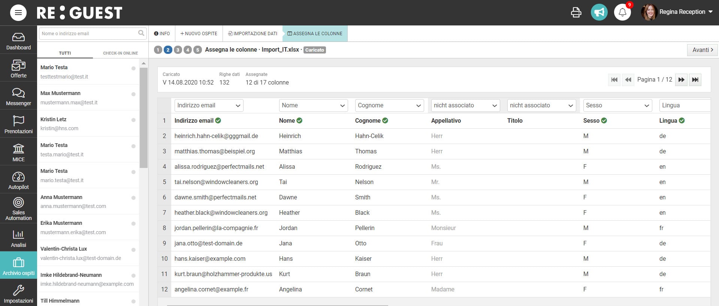719x306 pixels.
Task: Open Sales Automation in sidebar
Action: (18, 209)
